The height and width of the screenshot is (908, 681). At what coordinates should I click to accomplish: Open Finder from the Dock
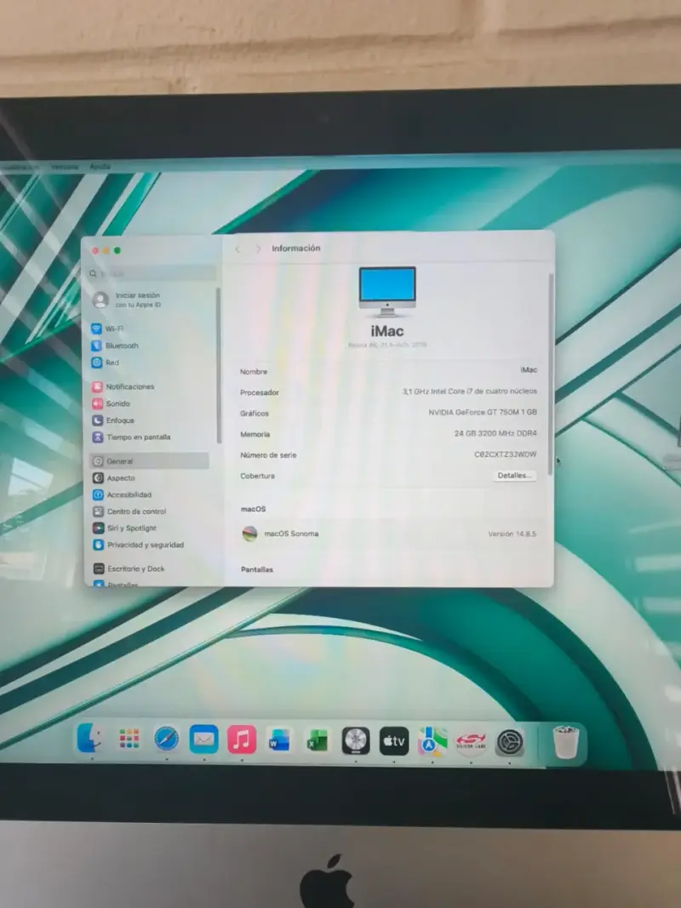coord(89,737)
